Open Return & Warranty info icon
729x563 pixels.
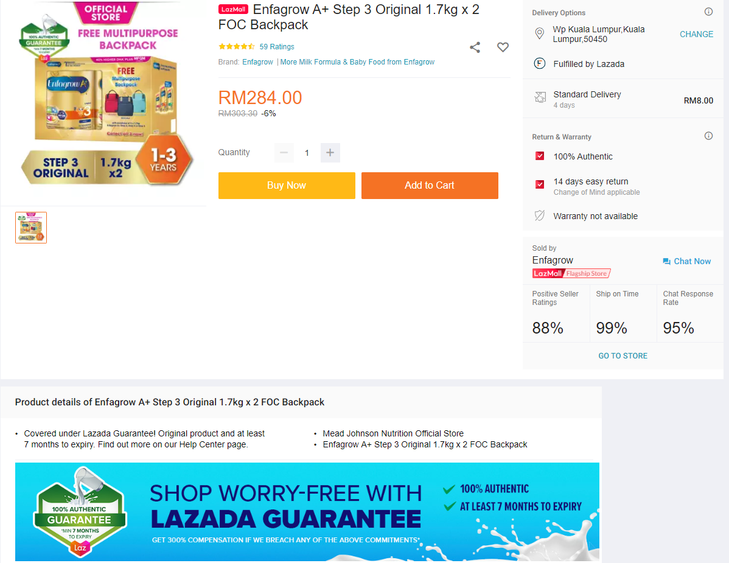tap(708, 136)
